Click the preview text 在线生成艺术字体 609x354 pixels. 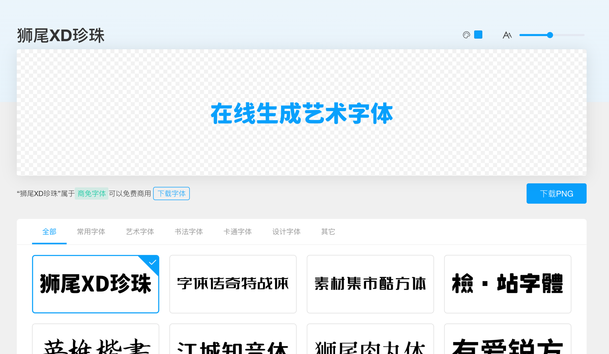(x=302, y=113)
